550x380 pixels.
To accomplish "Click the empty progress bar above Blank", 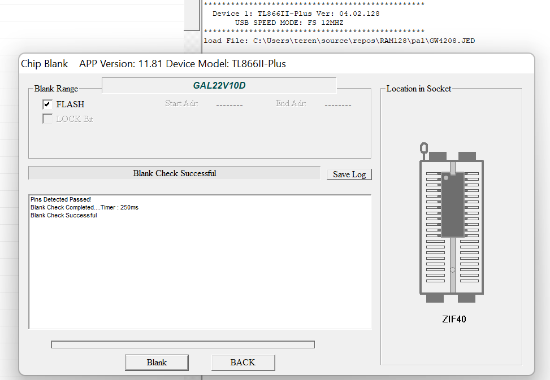I will click(x=183, y=344).
